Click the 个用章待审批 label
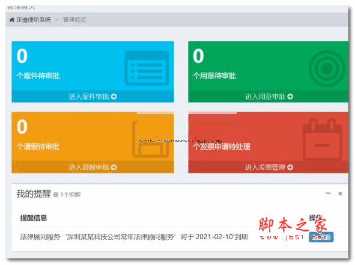355x265 pixels. click(214, 76)
